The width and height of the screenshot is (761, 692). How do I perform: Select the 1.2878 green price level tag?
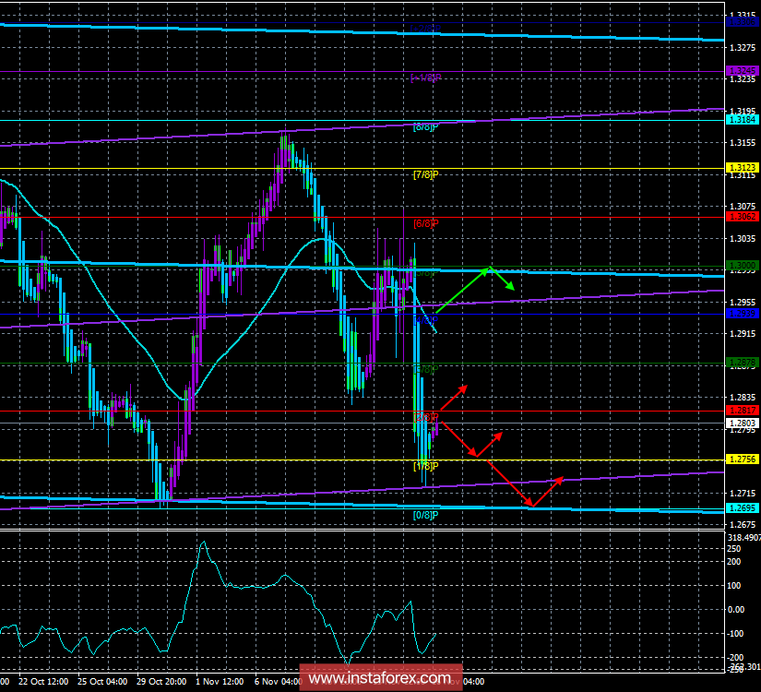tap(742, 363)
